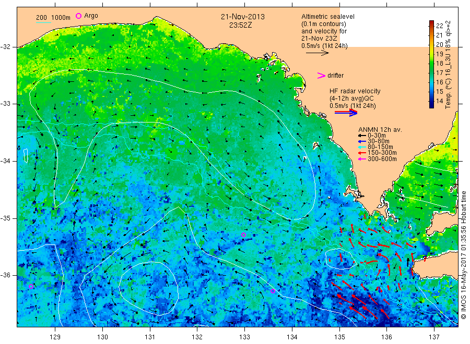Click the 'ANMN 12h av.' heading
This screenshot has width=470, height=344.
tap(380, 130)
